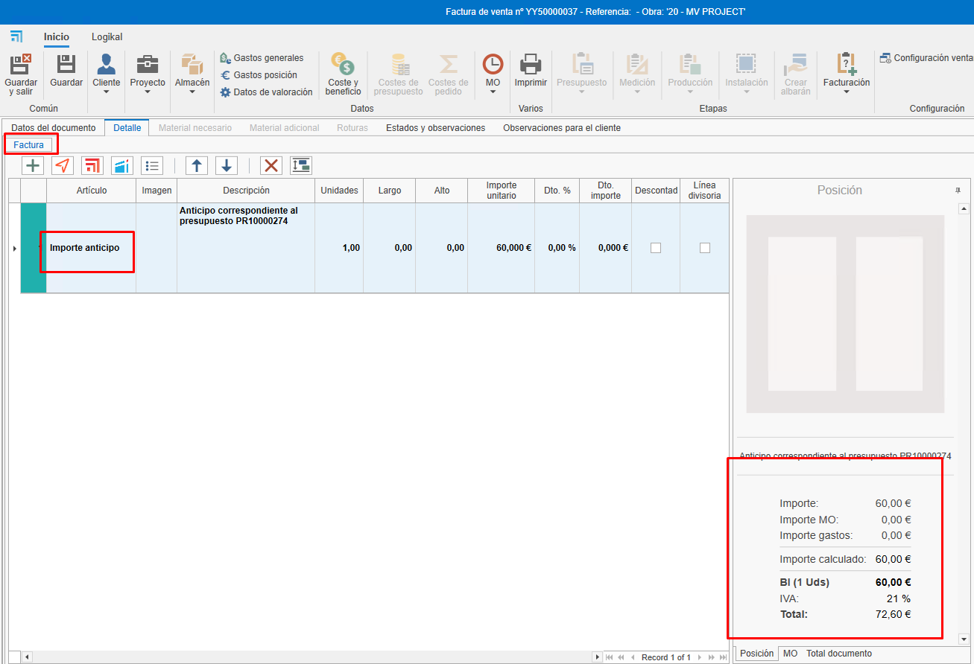The image size is (974, 664).
Task: Toggle the Descontad checkbox in row
Action: pyautogui.click(x=656, y=248)
